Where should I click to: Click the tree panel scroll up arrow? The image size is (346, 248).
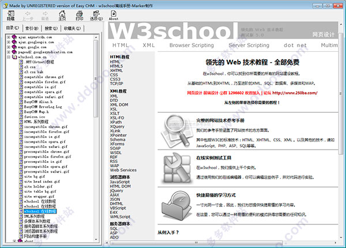96,37
